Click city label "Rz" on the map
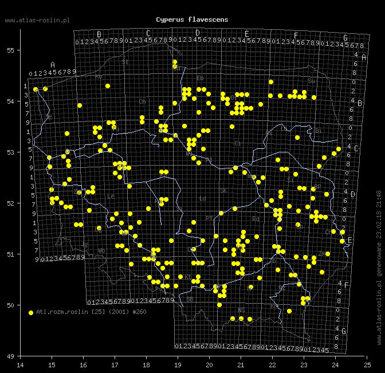 pos(282,288)
